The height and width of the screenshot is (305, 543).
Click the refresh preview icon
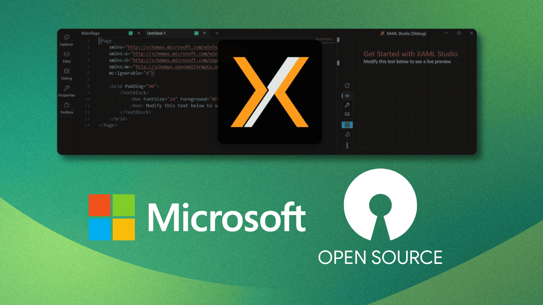[x=347, y=85]
